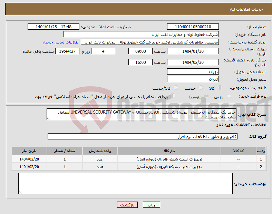
Task: Click the buyer organization name field
Action: (x=141, y=34)
